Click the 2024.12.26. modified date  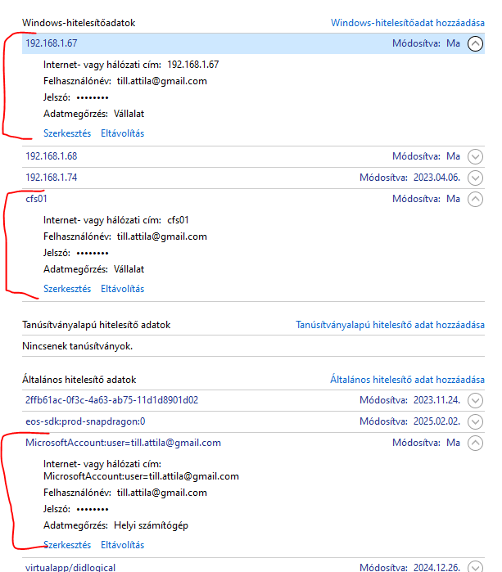436,567
